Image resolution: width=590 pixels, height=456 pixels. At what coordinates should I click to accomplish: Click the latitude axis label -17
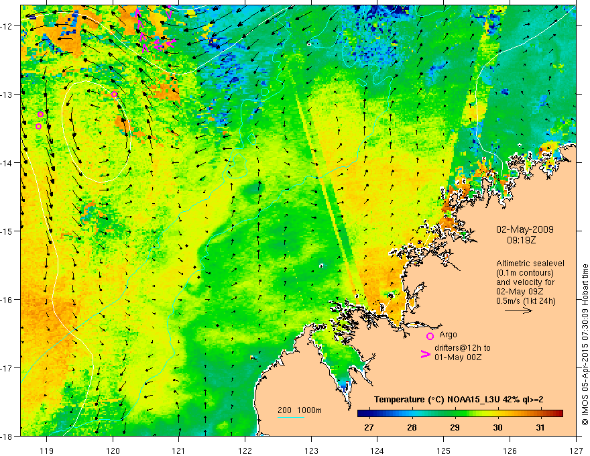click(x=7, y=368)
